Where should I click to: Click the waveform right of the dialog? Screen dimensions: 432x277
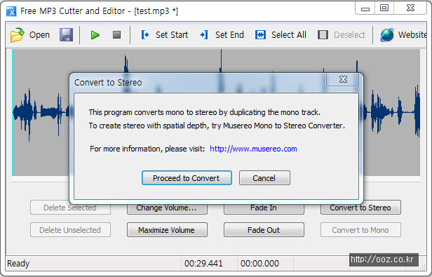[x=391, y=112]
